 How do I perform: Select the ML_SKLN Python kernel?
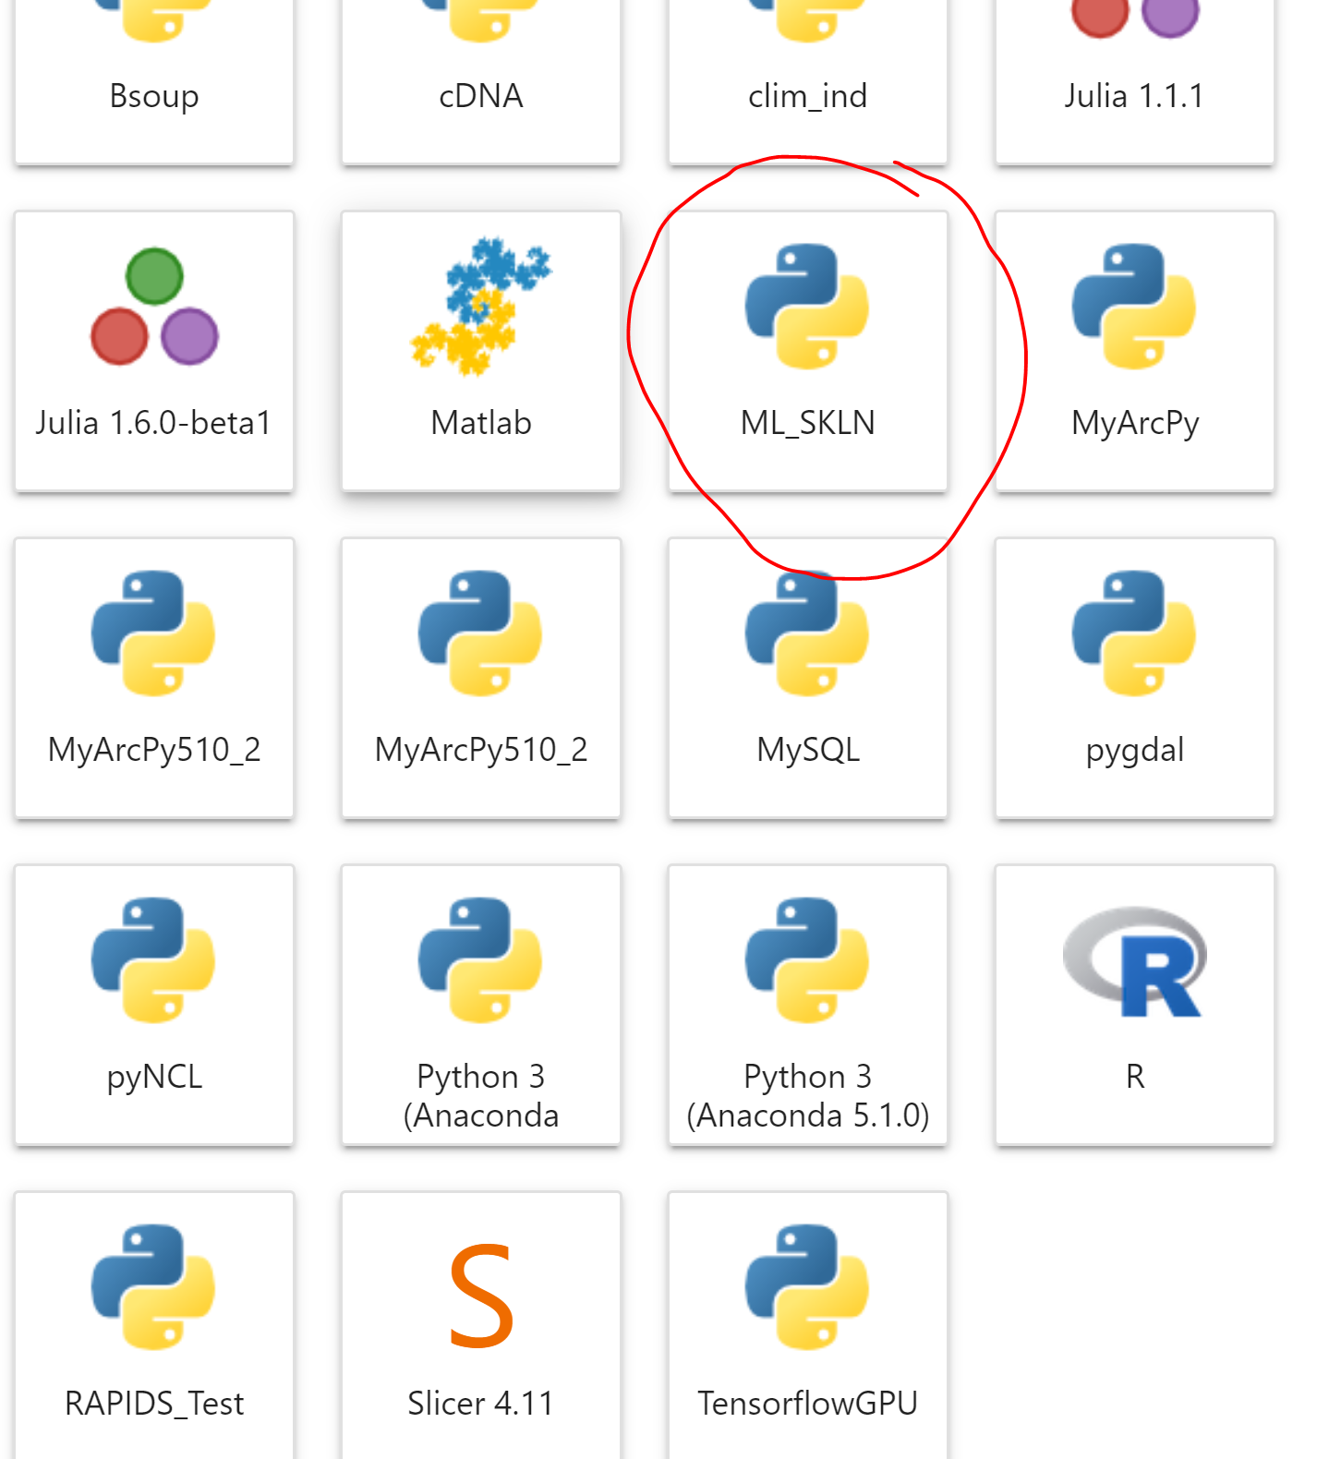point(808,351)
